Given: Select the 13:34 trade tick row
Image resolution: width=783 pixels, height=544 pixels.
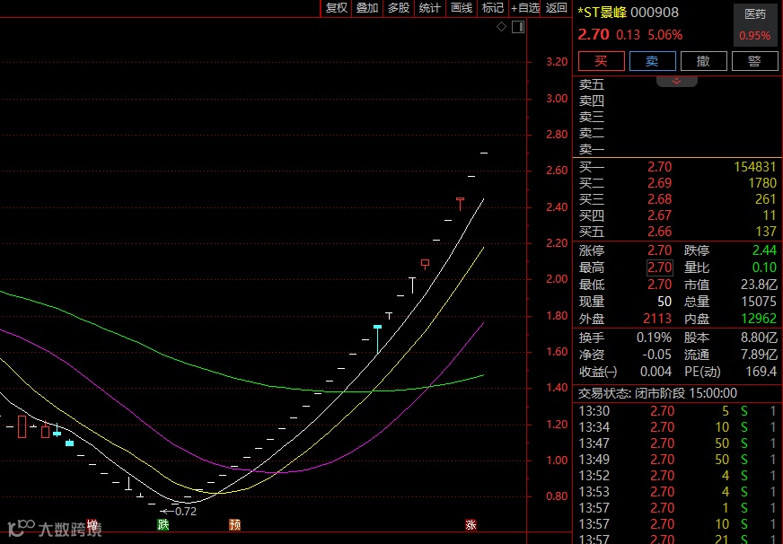Looking at the screenshot, I should [678, 427].
